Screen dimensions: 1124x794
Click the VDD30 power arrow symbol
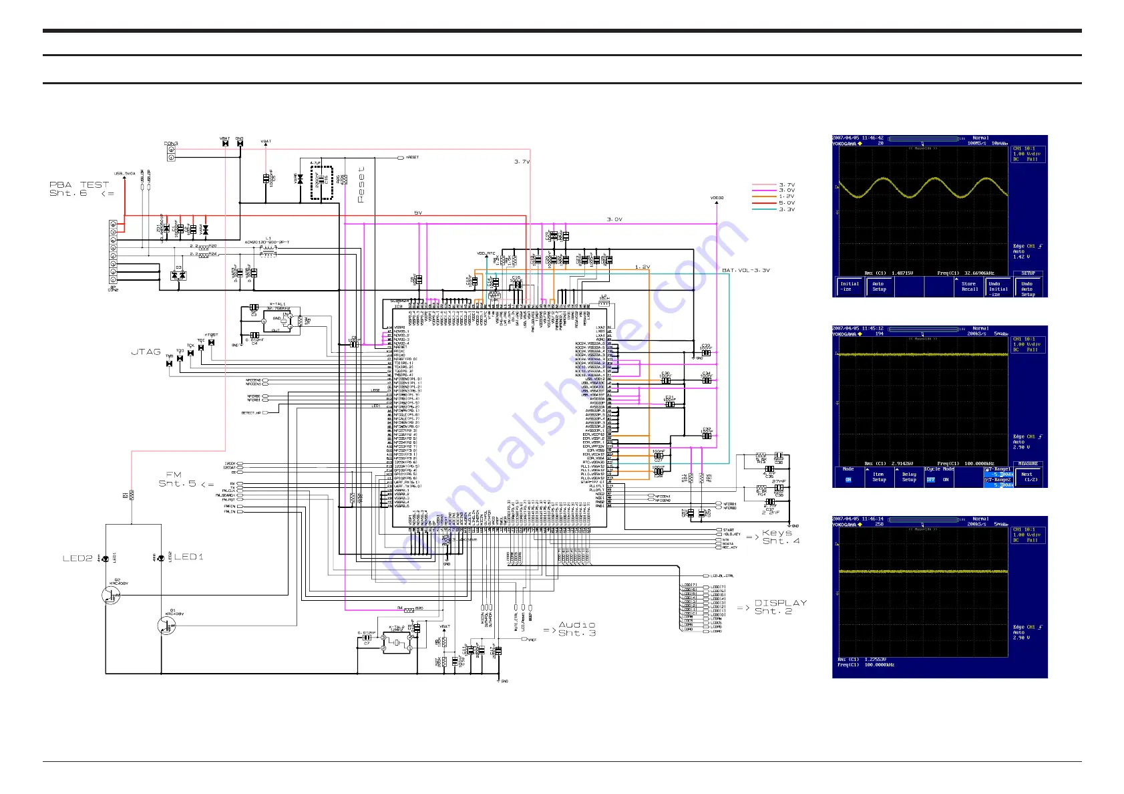pyautogui.click(x=717, y=203)
